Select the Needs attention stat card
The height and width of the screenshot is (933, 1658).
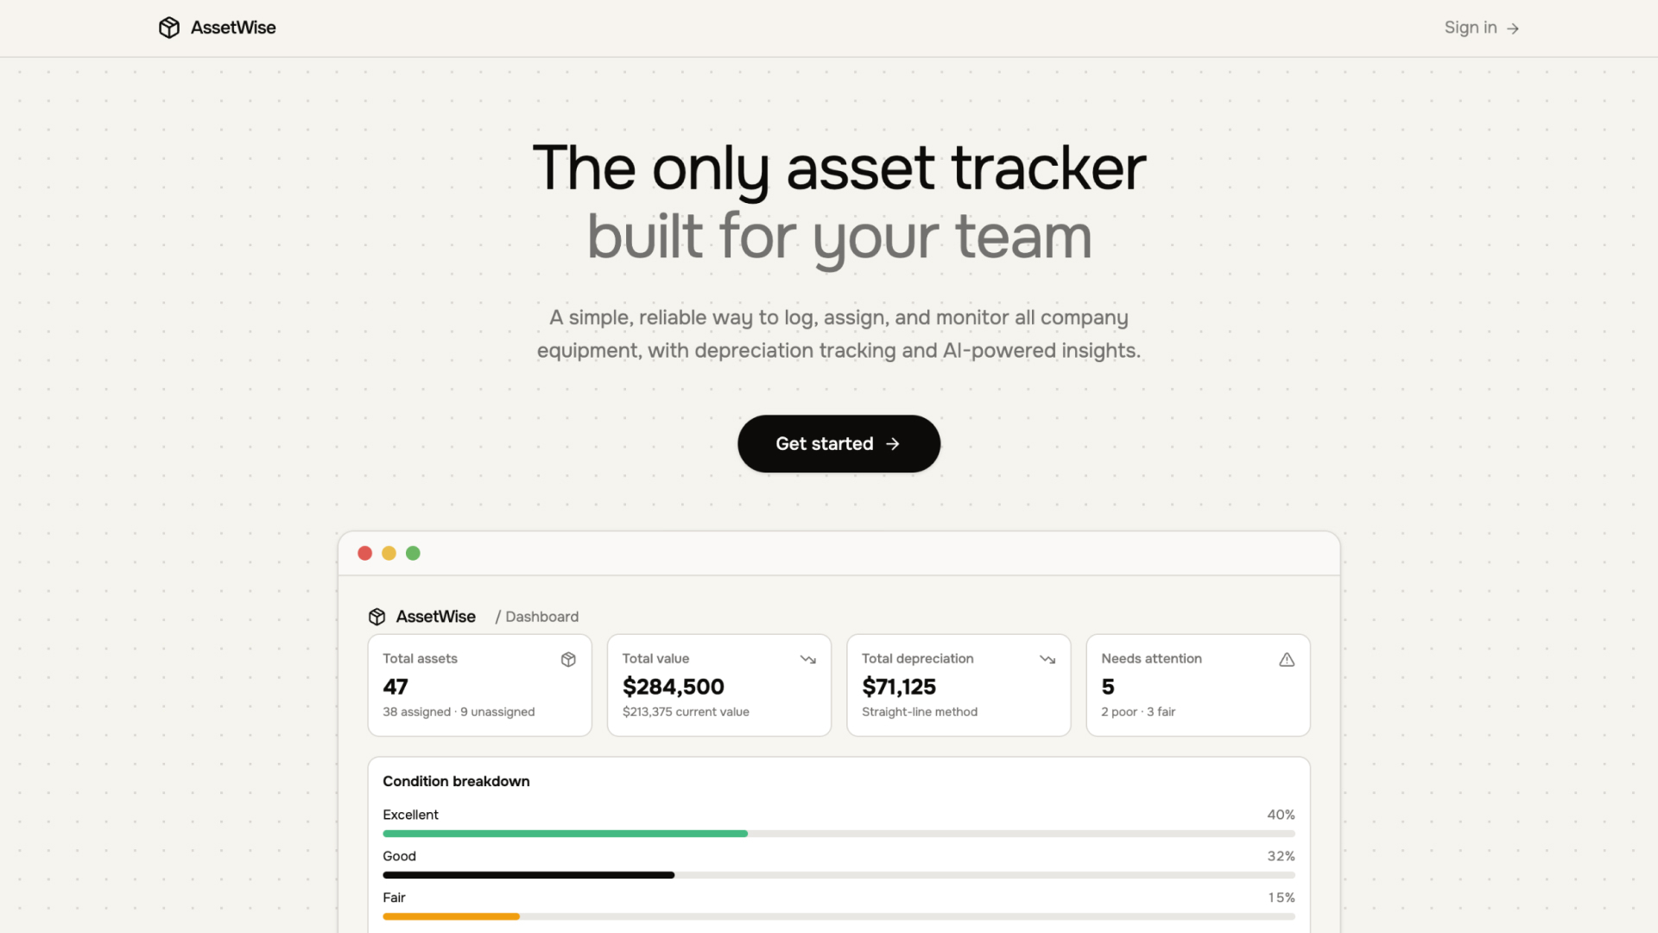click(x=1197, y=685)
